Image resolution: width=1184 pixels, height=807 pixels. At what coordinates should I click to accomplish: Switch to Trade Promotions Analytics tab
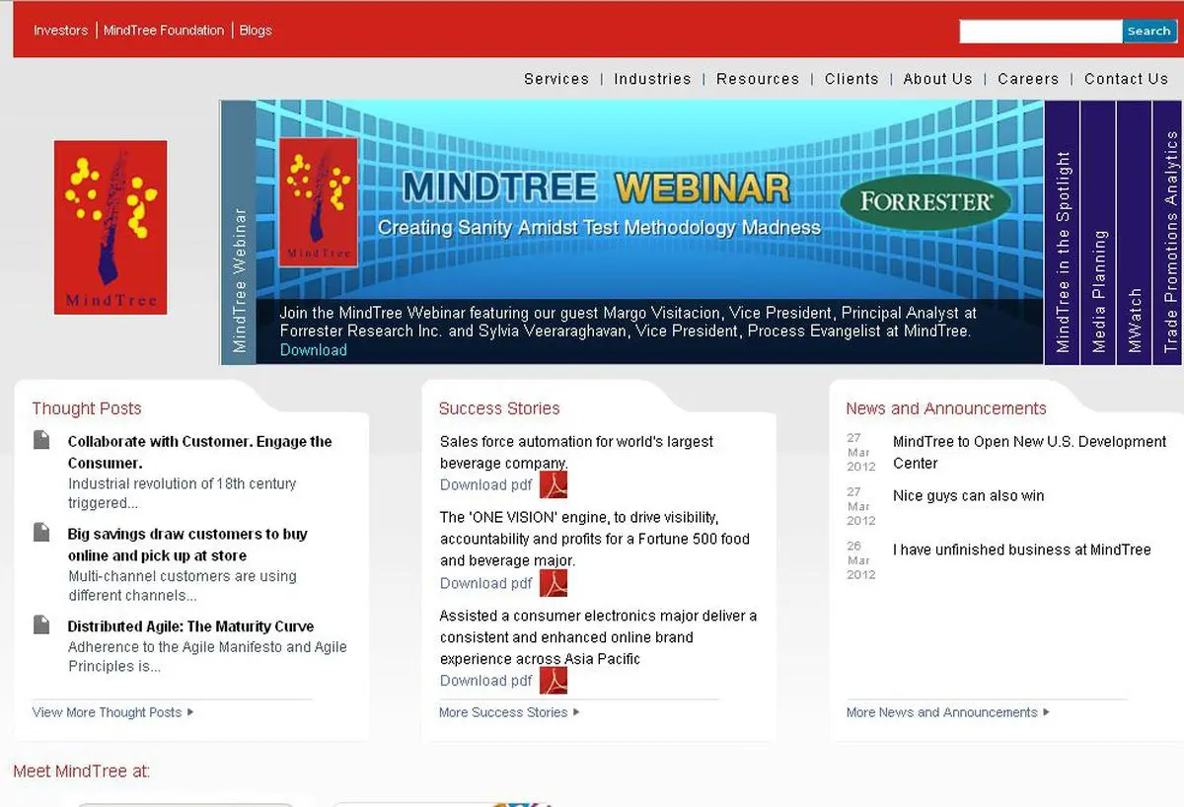pyautogui.click(x=1169, y=233)
